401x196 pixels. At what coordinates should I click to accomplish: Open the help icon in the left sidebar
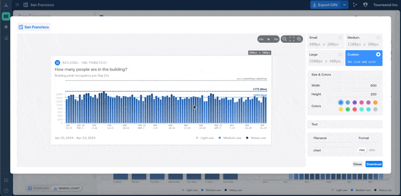pyautogui.click(x=6, y=190)
